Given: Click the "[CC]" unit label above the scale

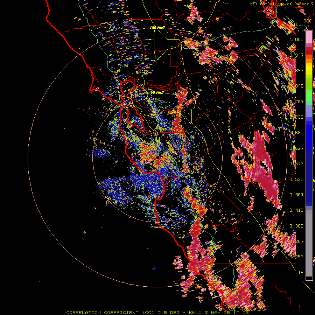Looking at the screenshot, I should click(x=299, y=24).
